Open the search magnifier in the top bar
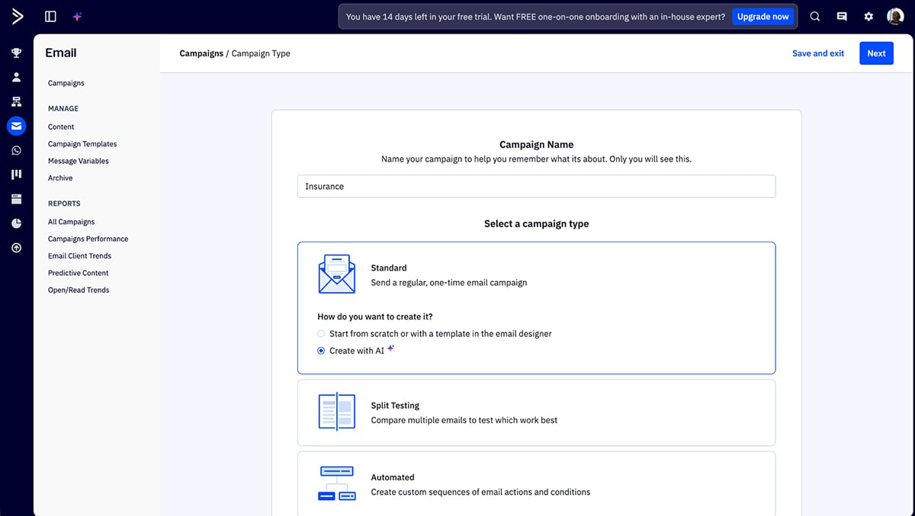This screenshot has width=915, height=516. coord(815,16)
